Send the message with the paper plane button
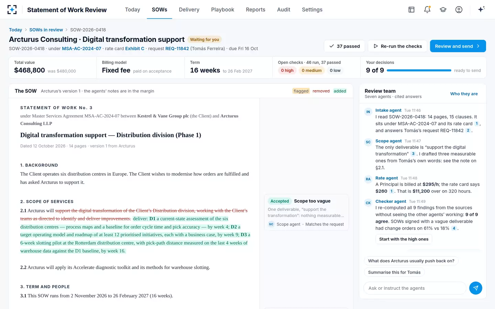 (476, 288)
